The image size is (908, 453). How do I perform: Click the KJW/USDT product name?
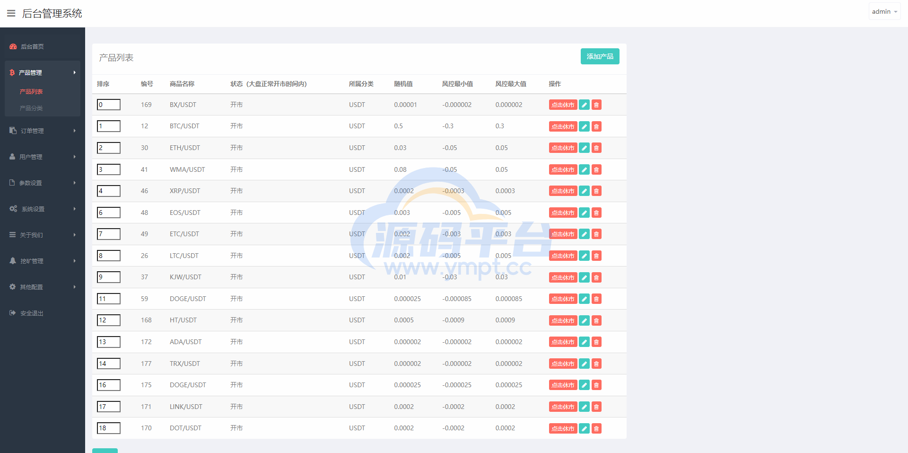tap(185, 277)
